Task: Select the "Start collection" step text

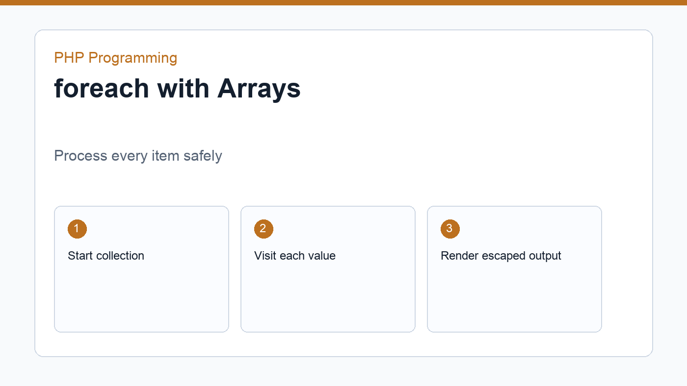Action: pos(106,256)
